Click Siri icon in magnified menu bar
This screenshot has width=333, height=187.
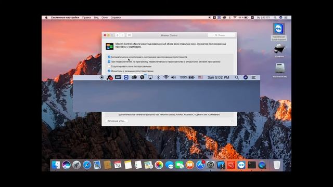pos(246,77)
